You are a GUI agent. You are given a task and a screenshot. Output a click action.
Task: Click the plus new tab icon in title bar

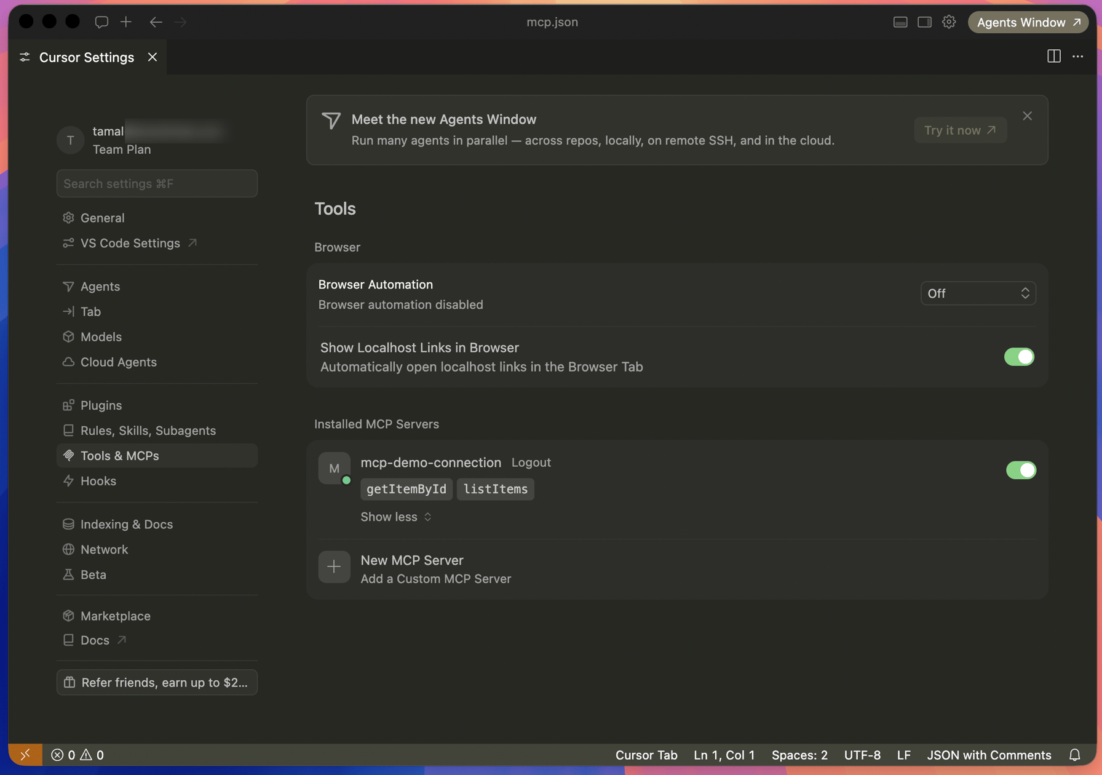pos(126,22)
